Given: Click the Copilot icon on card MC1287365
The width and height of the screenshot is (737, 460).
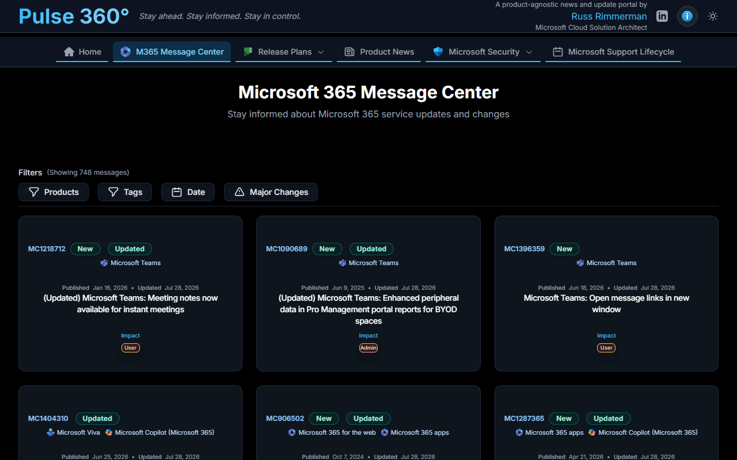Looking at the screenshot, I should tap(592, 432).
